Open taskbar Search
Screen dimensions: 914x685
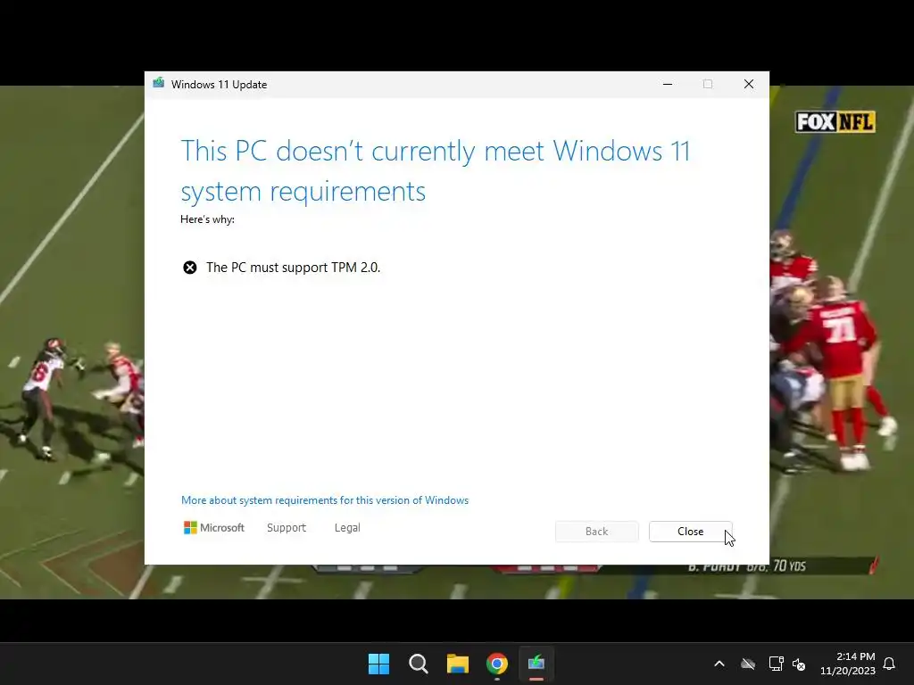click(x=418, y=664)
